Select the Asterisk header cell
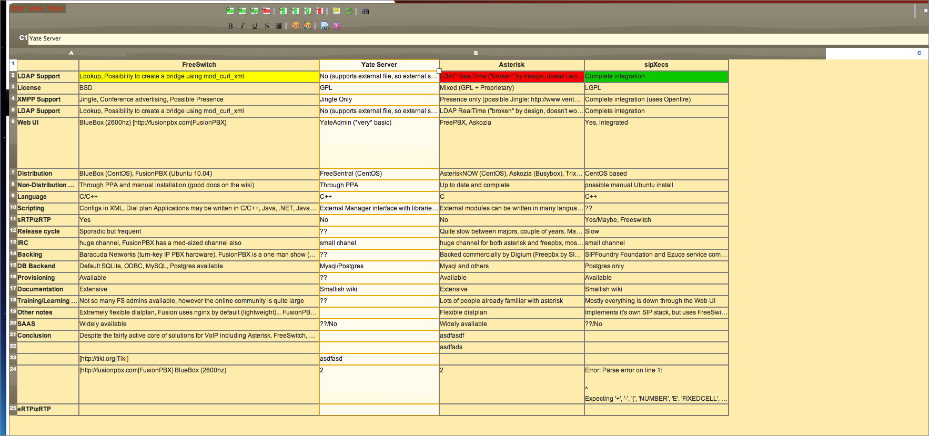Image resolution: width=929 pixels, height=436 pixels. tap(512, 65)
